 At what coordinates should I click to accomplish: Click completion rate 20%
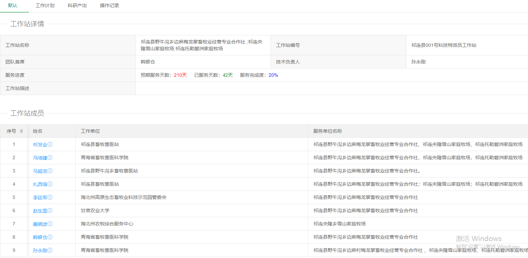click(273, 75)
